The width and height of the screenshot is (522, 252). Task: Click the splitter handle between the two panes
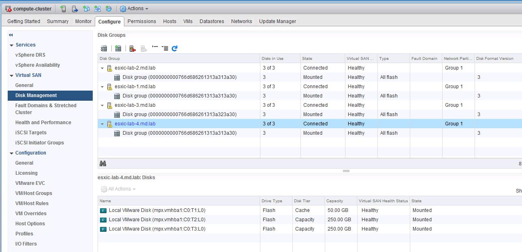tap(346, 171)
